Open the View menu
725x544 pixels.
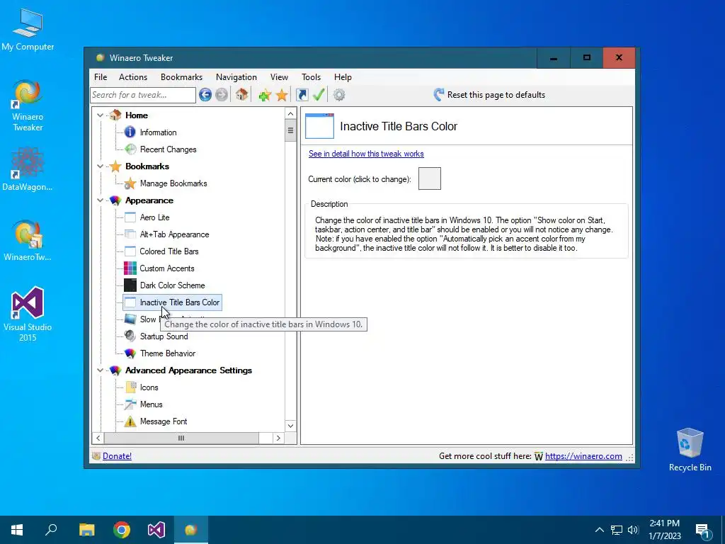(x=279, y=77)
